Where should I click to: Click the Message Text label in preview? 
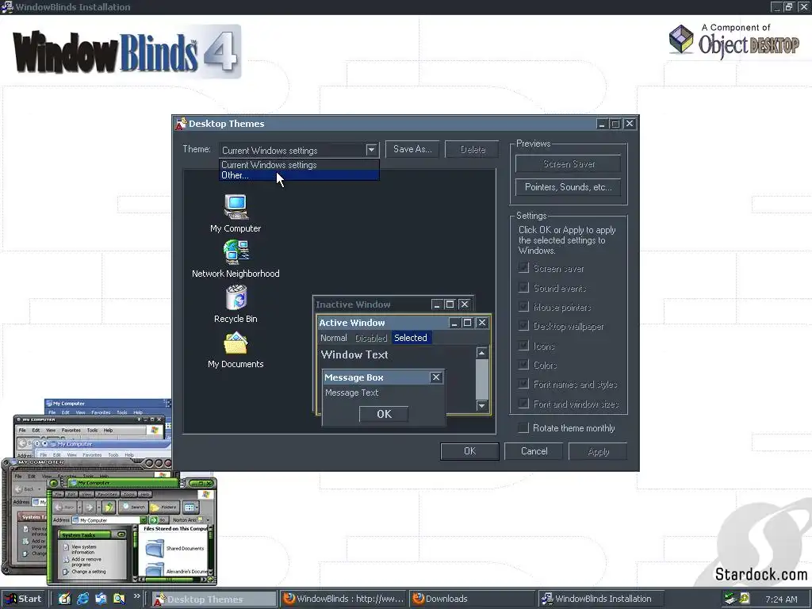[351, 393]
